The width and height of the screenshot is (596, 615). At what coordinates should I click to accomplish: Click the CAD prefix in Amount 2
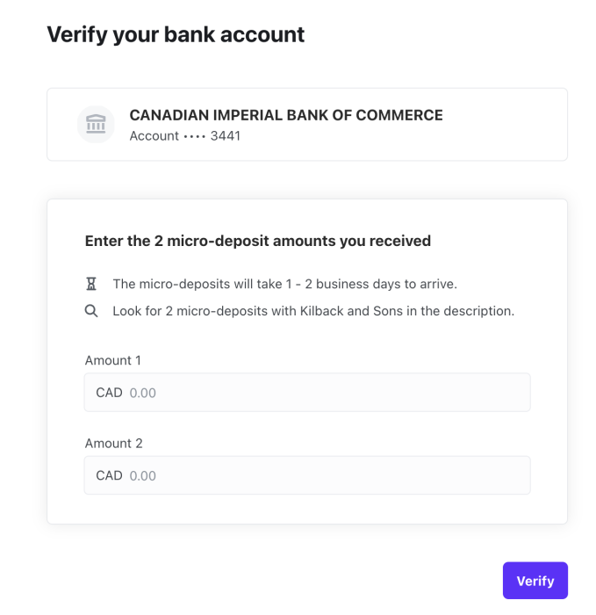(109, 475)
